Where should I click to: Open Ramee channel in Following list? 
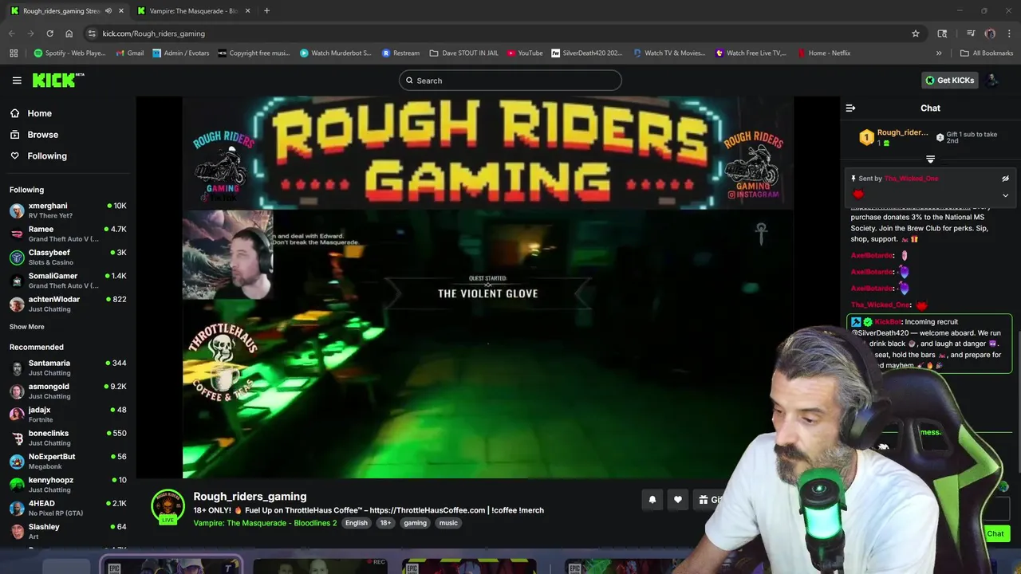[67, 234]
